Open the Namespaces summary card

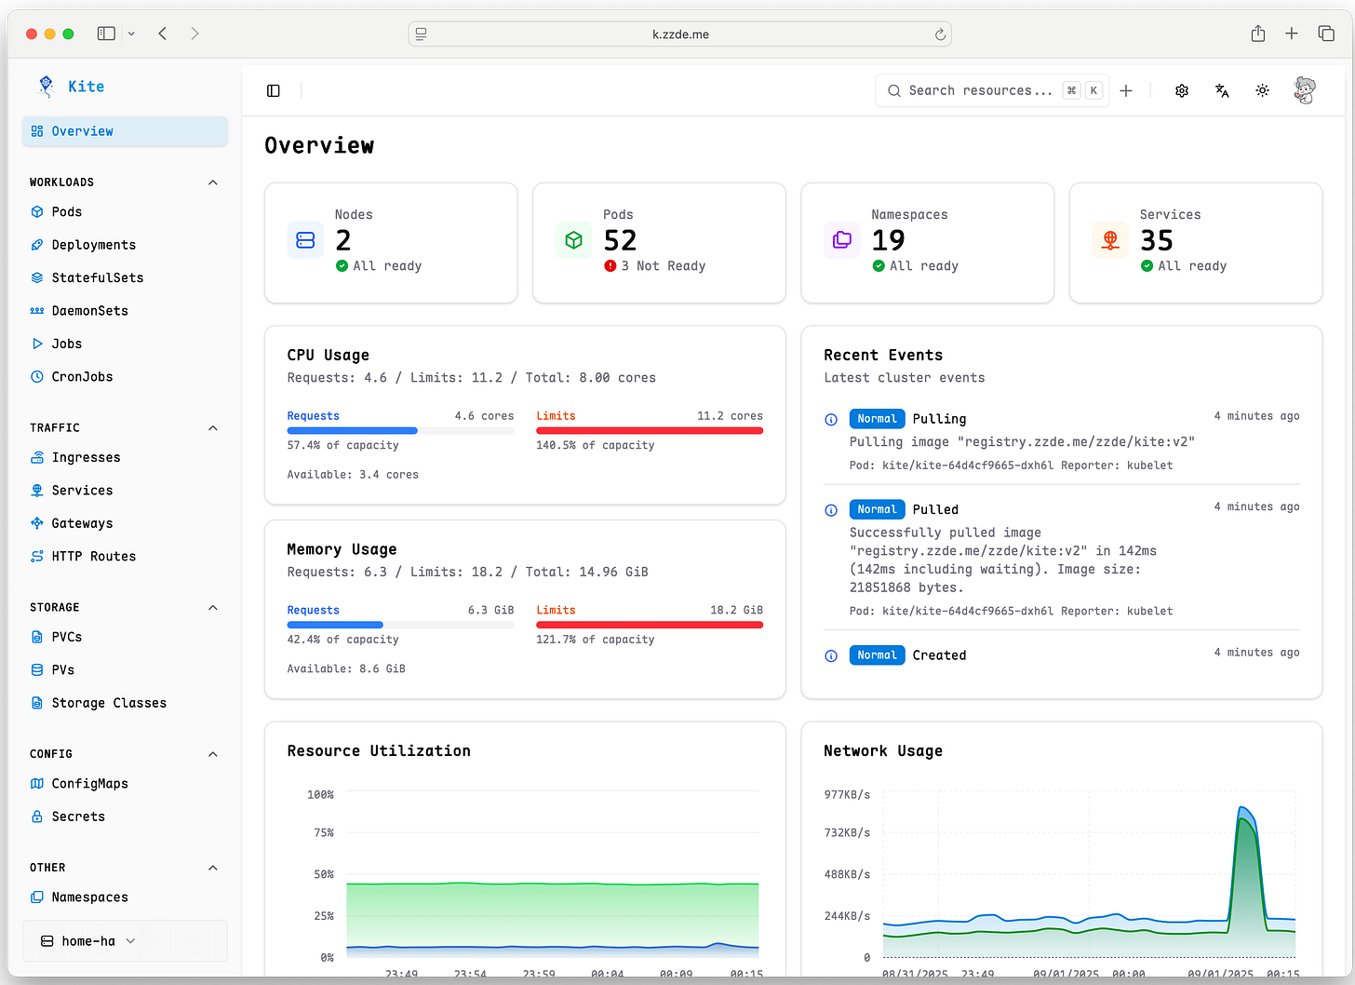(x=928, y=243)
